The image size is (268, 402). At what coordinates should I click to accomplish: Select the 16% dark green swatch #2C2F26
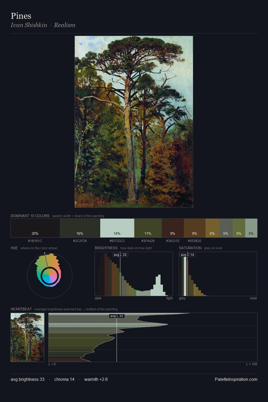80,228
